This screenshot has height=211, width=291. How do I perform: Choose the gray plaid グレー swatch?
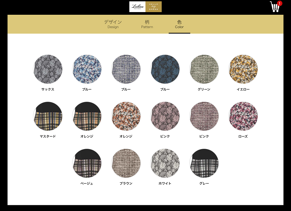(x=204, y=163)
